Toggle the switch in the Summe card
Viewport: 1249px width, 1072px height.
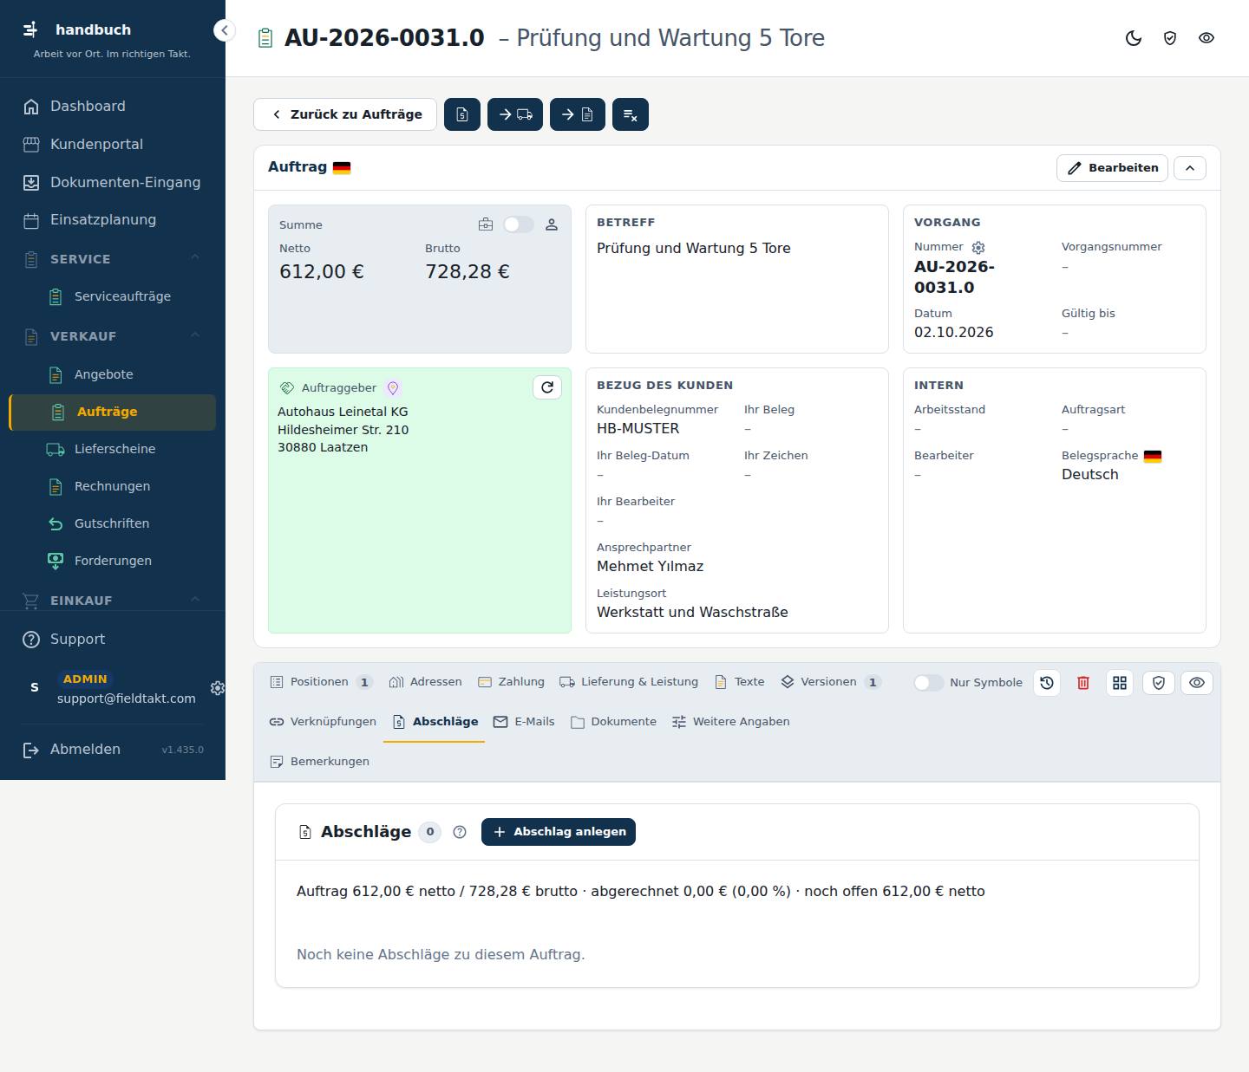(519, 224)
